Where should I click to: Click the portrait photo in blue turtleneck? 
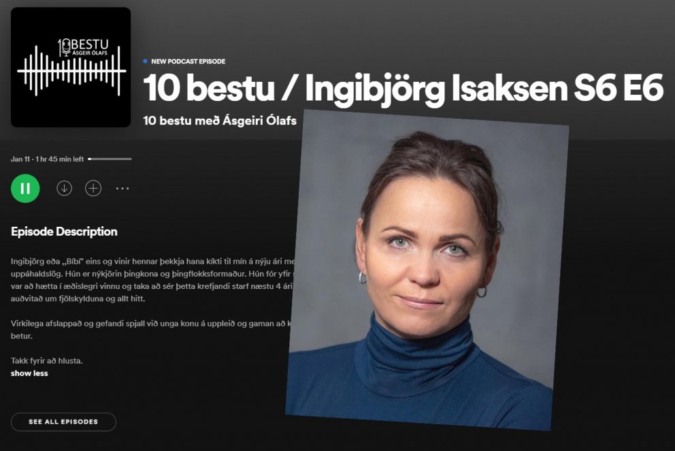pos(427,270)
